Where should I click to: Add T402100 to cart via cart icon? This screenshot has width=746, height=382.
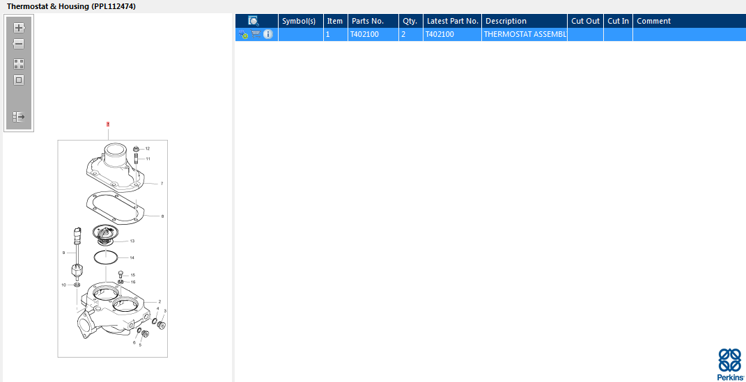256,34
